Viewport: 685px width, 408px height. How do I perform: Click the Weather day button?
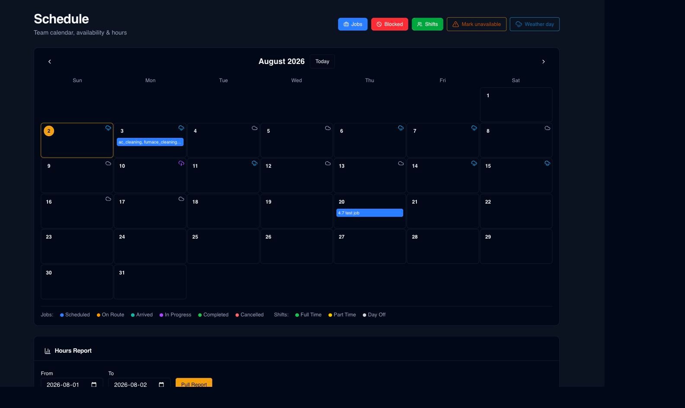pyautogui.click(x=535, y=24)
